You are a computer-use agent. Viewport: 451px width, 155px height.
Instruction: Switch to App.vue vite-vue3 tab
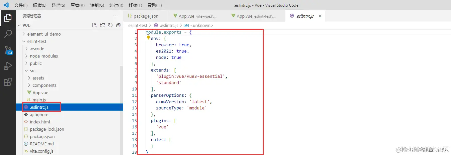coord(198,16)
